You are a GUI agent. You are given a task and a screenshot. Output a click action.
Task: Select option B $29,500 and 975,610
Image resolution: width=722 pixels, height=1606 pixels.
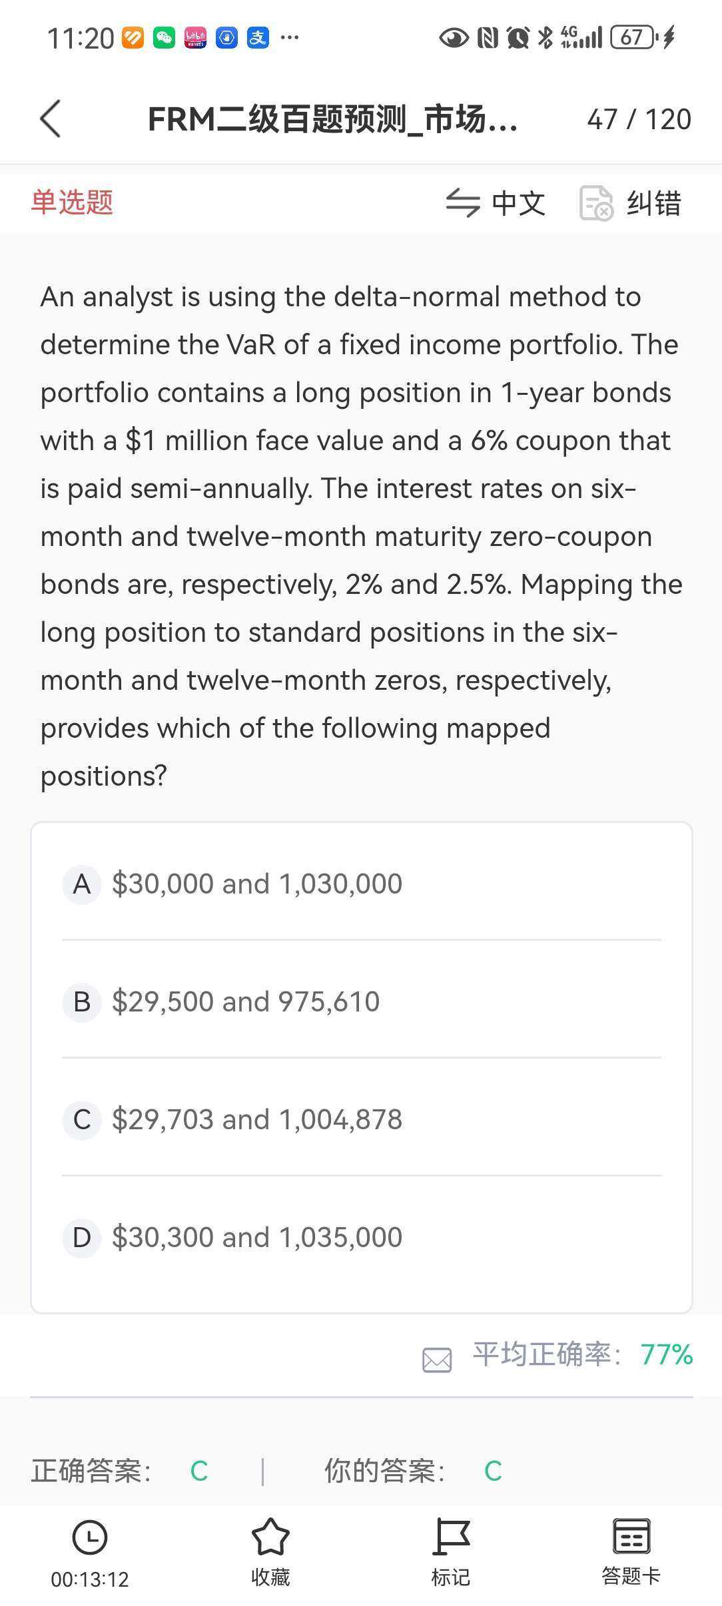coord(246,1002)
